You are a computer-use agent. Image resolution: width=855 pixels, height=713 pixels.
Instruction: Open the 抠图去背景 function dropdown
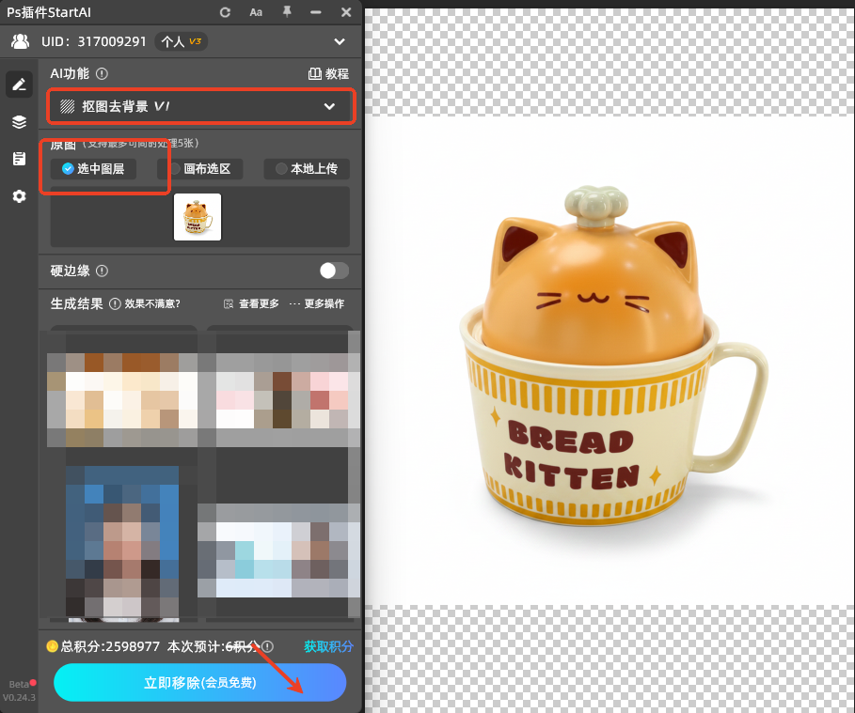point(200,106)
